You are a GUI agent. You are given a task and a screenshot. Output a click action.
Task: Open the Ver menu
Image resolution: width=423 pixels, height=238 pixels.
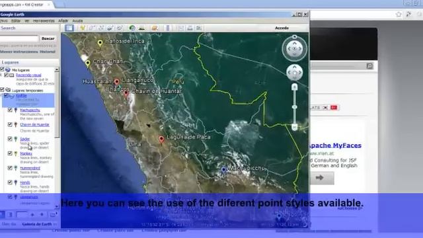click(26, 20)
